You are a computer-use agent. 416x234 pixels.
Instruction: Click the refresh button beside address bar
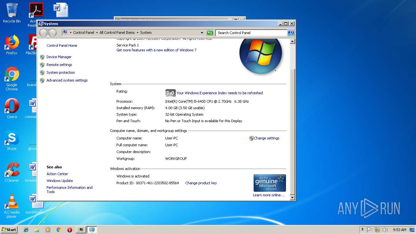click(210, 32)
